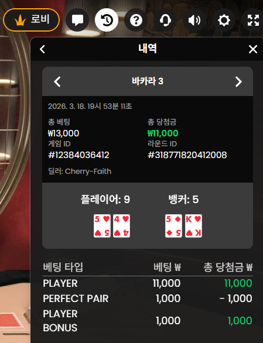
Task: Mute sound with the speaker icon
Action: tap(194, 20)
